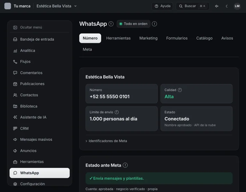Click the brand logo square
This screenshot has width=246, height=192.
(7, 6)
